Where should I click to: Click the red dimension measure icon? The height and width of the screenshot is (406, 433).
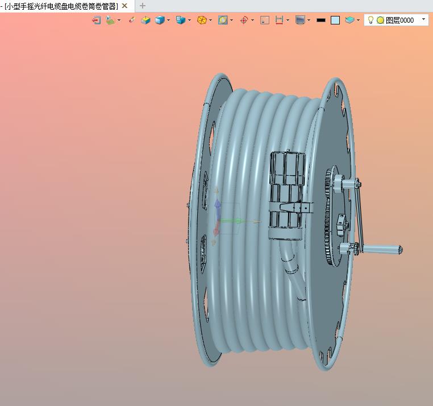pos(279,20)
